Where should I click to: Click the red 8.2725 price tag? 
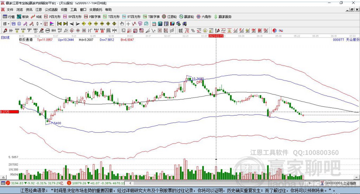pyautogui.click(x=9, y=112)
